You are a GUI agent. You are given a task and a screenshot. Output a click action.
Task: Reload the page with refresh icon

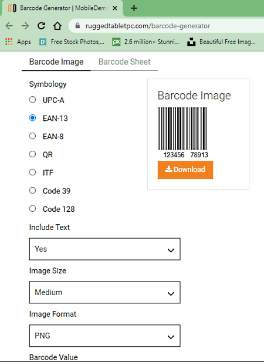click(x=41, y=26)
